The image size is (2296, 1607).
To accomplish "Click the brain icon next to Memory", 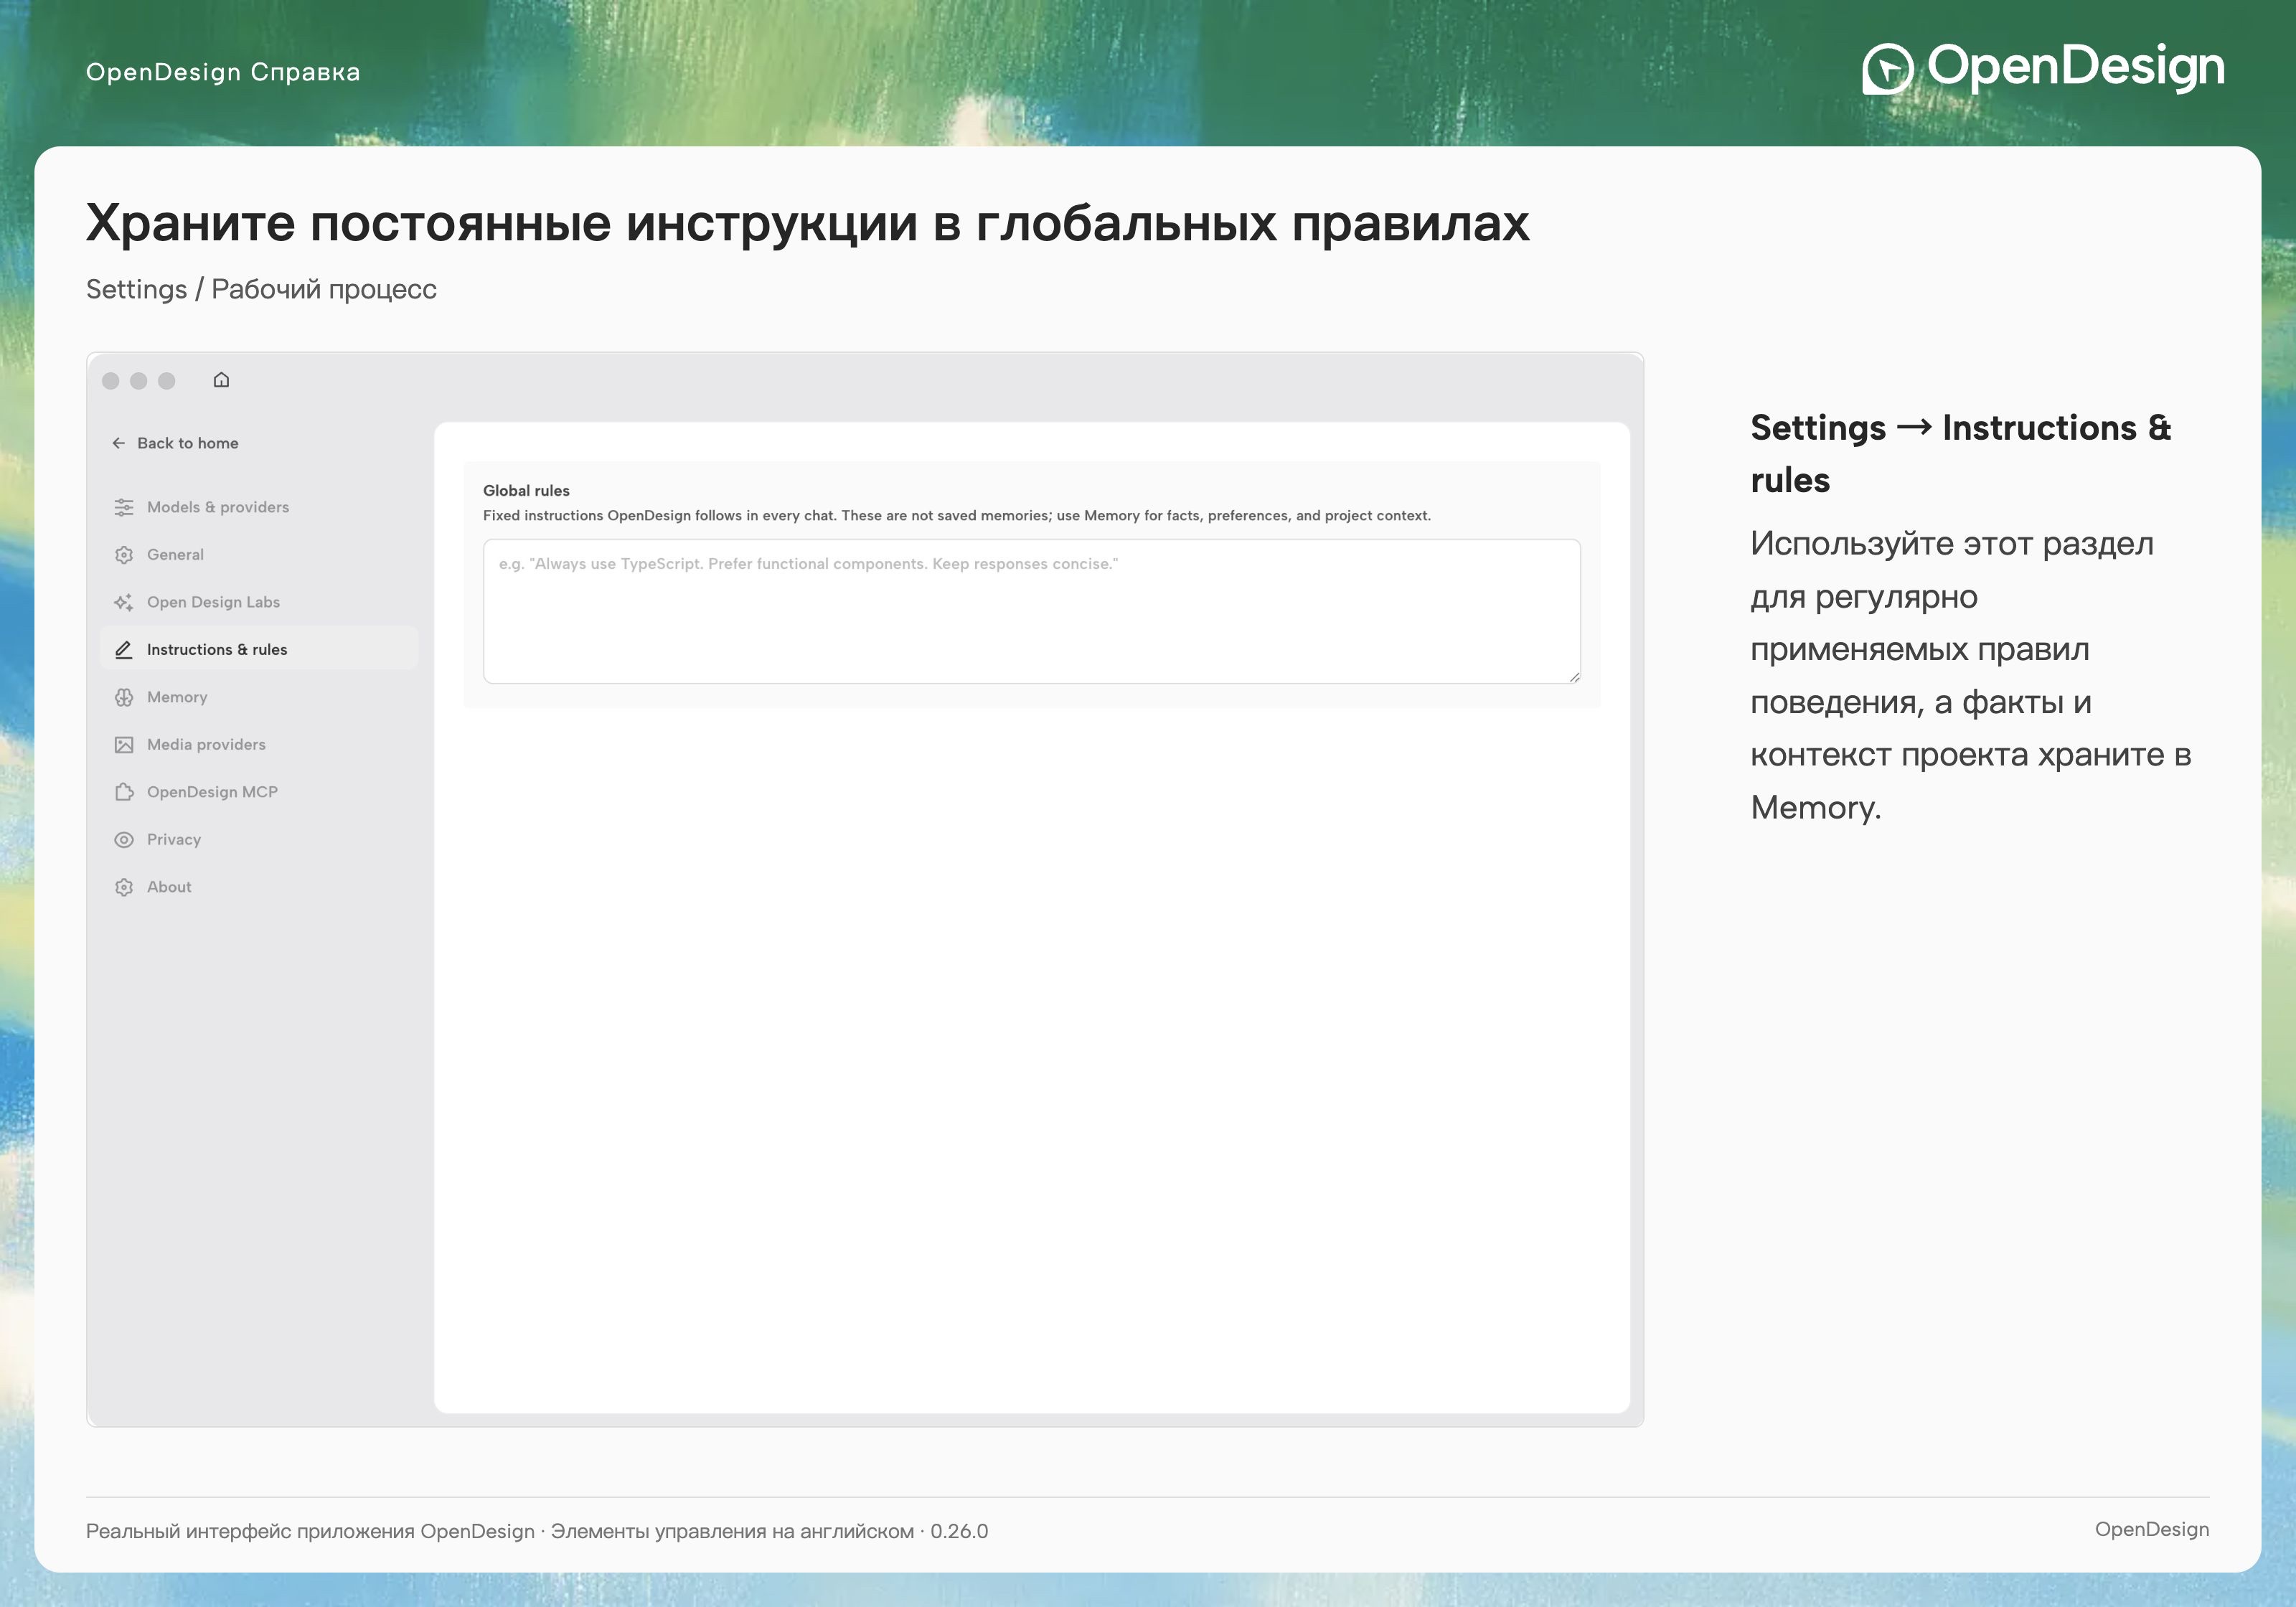I will coord(124,697).
